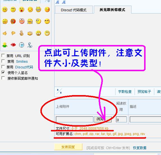The height and width of the screenshot is (155, 161).
Task: Insert the surprised wide-eyed emoticon
Action: (x=38, y=21)
